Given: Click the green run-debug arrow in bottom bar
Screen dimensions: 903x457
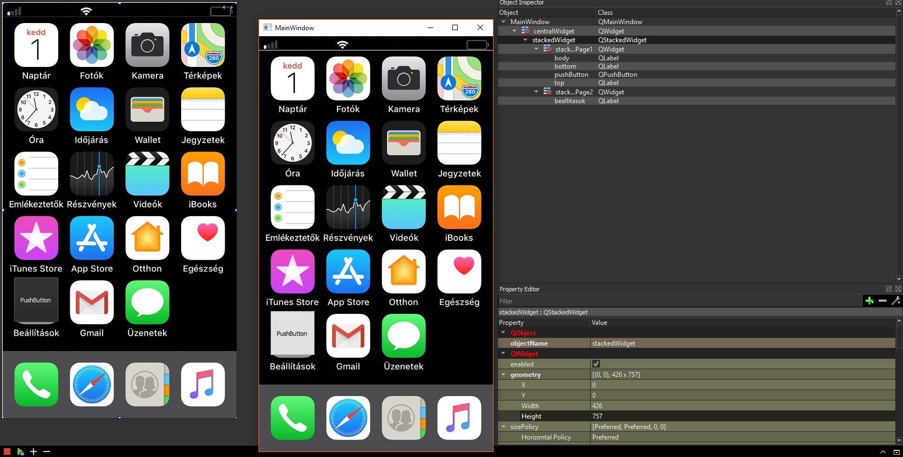Looking at the screenshot, I should (x=20, y=452).
